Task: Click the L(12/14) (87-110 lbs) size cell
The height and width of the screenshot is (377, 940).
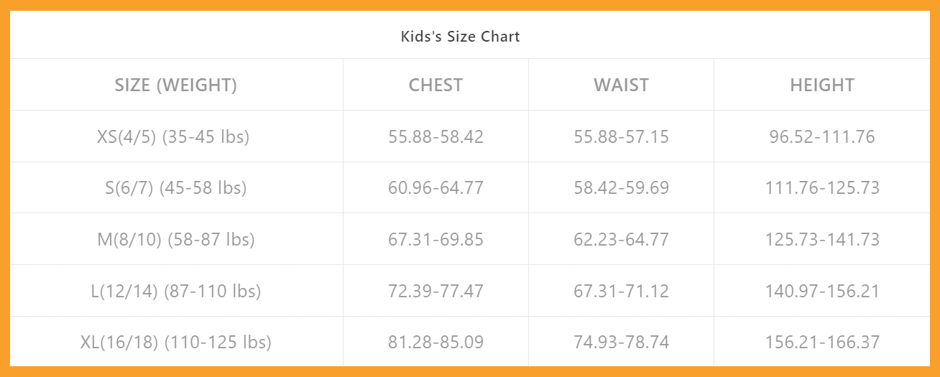Action: point(176,291)
